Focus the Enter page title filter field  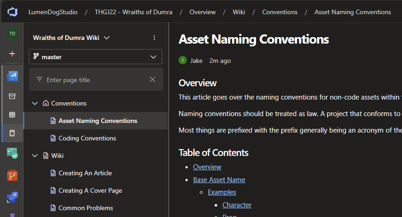click(x=96, y=80)
